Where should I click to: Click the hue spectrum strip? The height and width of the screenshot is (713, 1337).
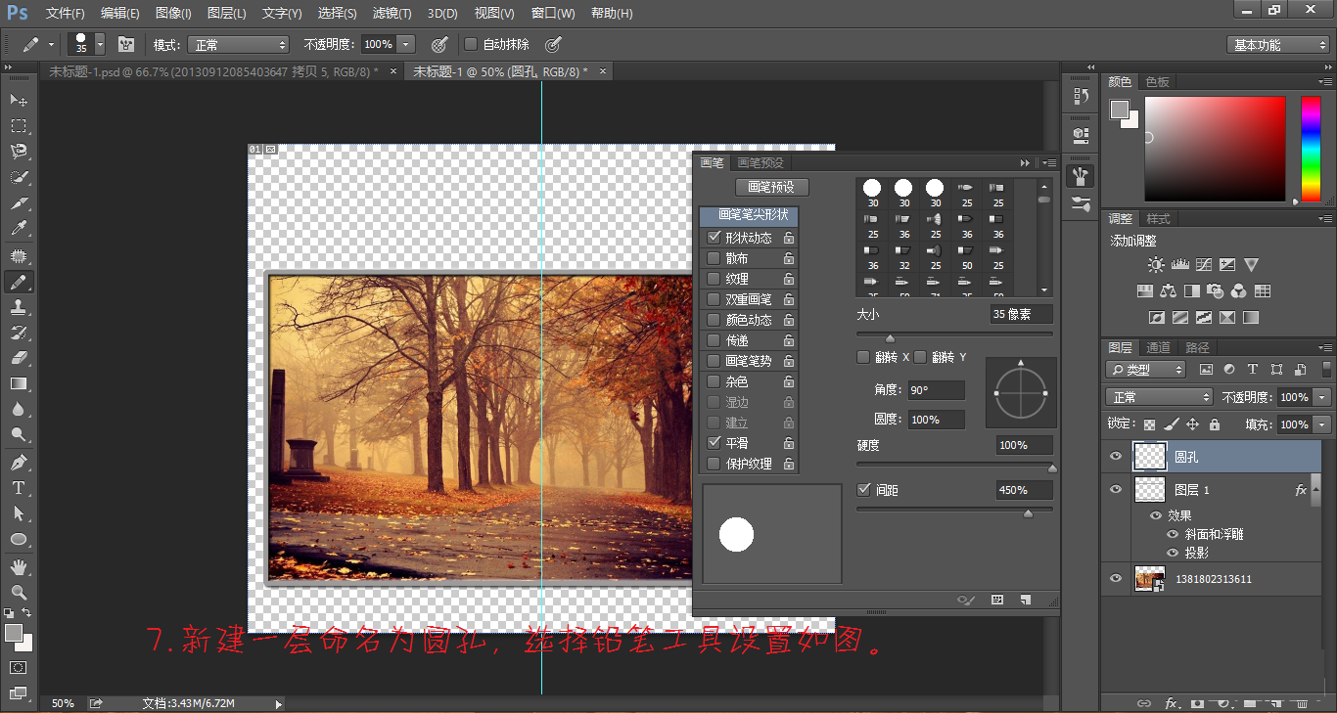tap(1310, 149)
